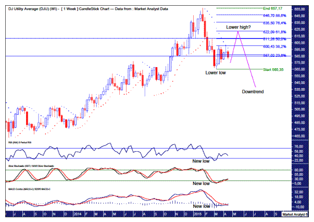Click the 475,00 price axis value

299,129
